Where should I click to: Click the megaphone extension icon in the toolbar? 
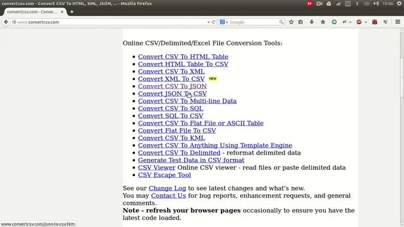coord(345,22)
